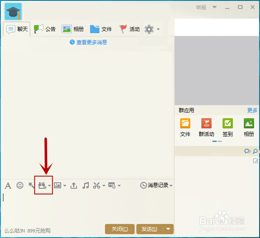Image resolution: width=260 pixels, height=238 pixels.
Task: Select the second page indicator of group apps
Action: (220, 141)
